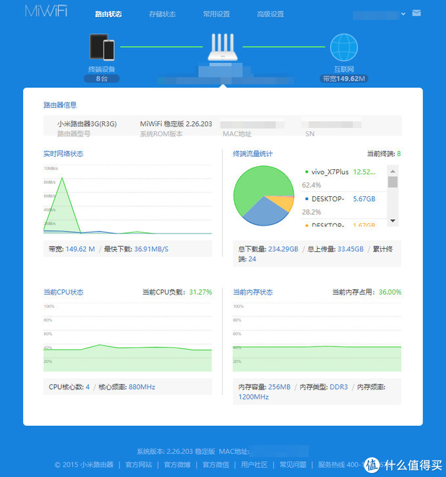The width and height of the screenshot is (446, 477).
Task: Click the 880MHz core frequency value
Action: pos(142,387)
